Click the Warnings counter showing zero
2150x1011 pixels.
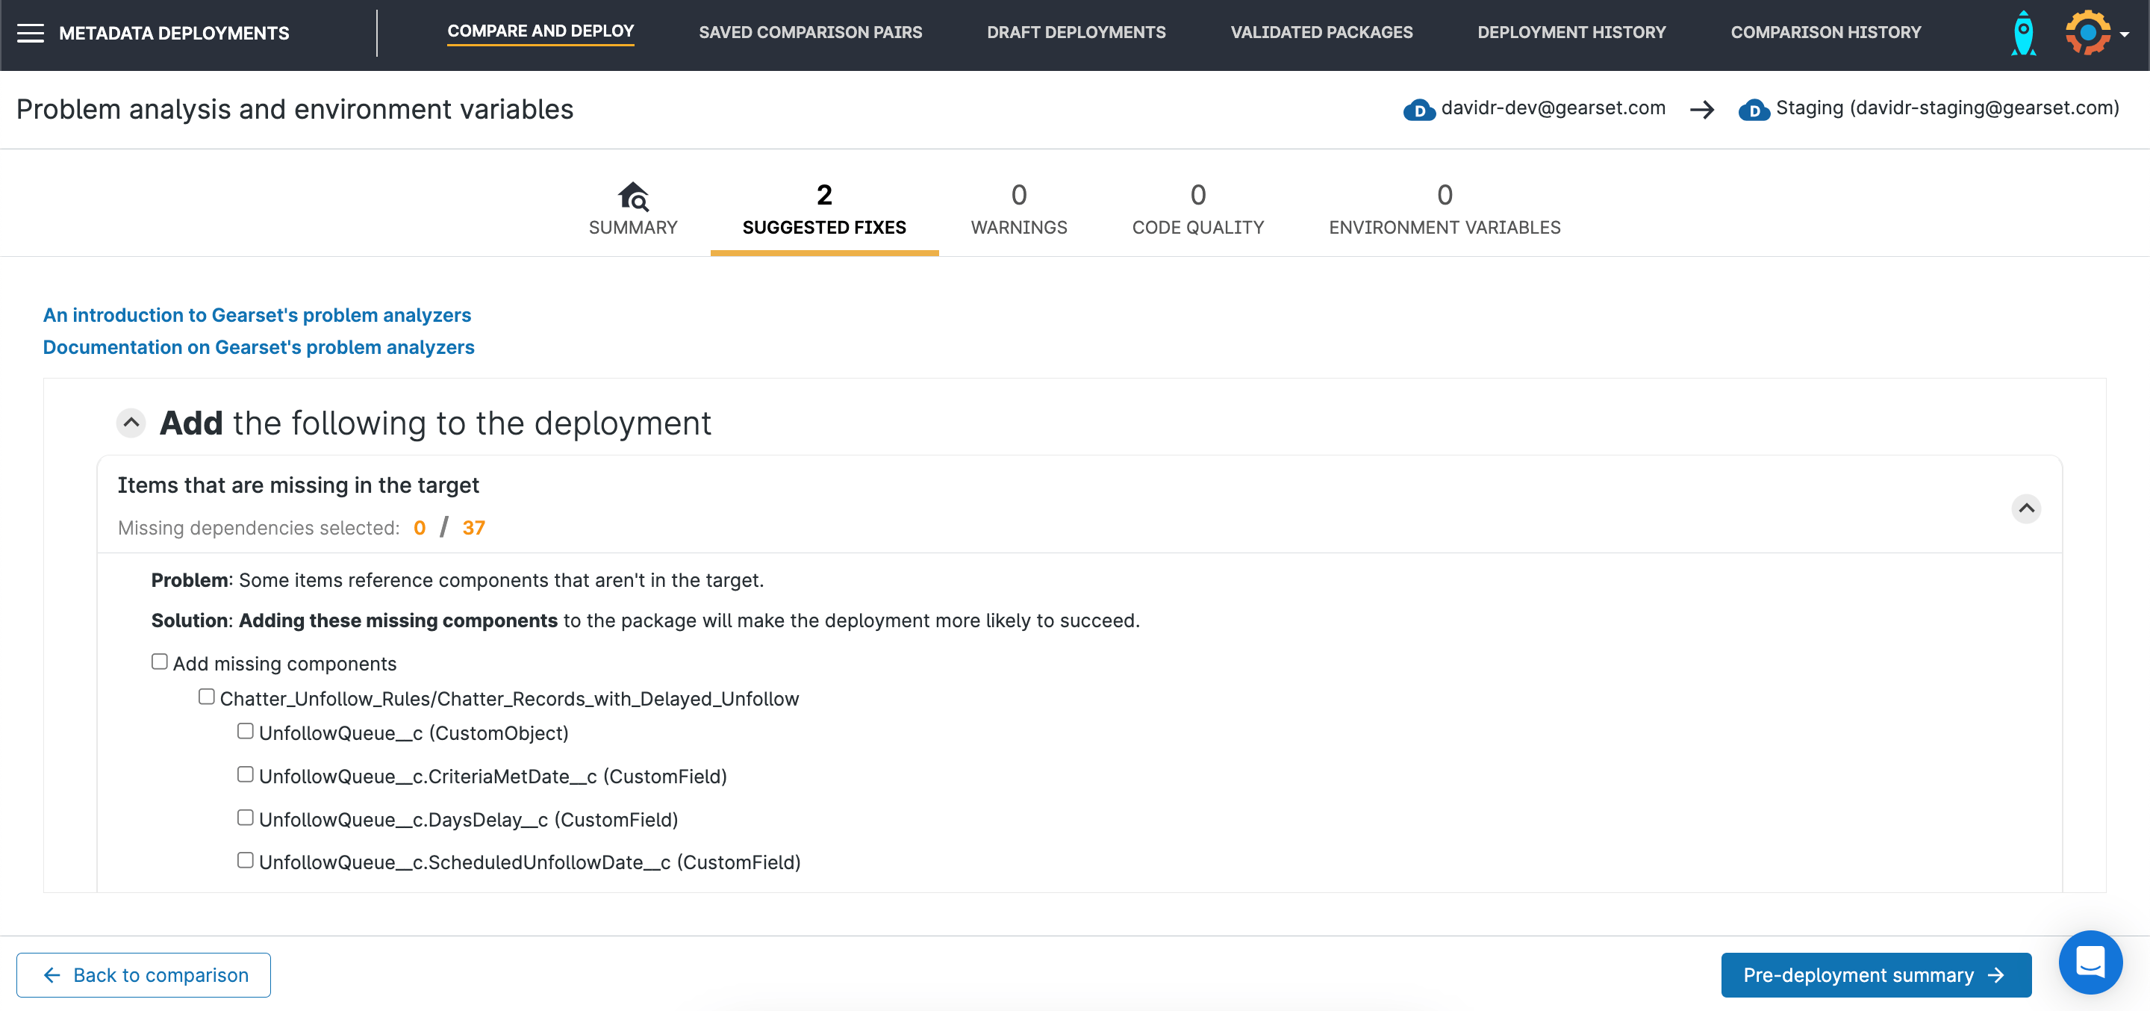(1019, 195)
